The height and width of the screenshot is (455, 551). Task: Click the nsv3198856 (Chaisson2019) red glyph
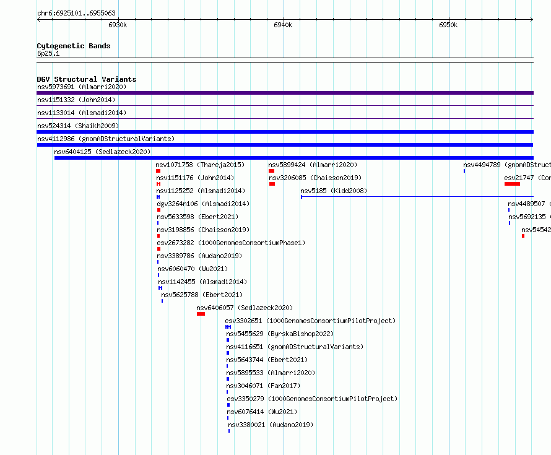coord(158,236)
